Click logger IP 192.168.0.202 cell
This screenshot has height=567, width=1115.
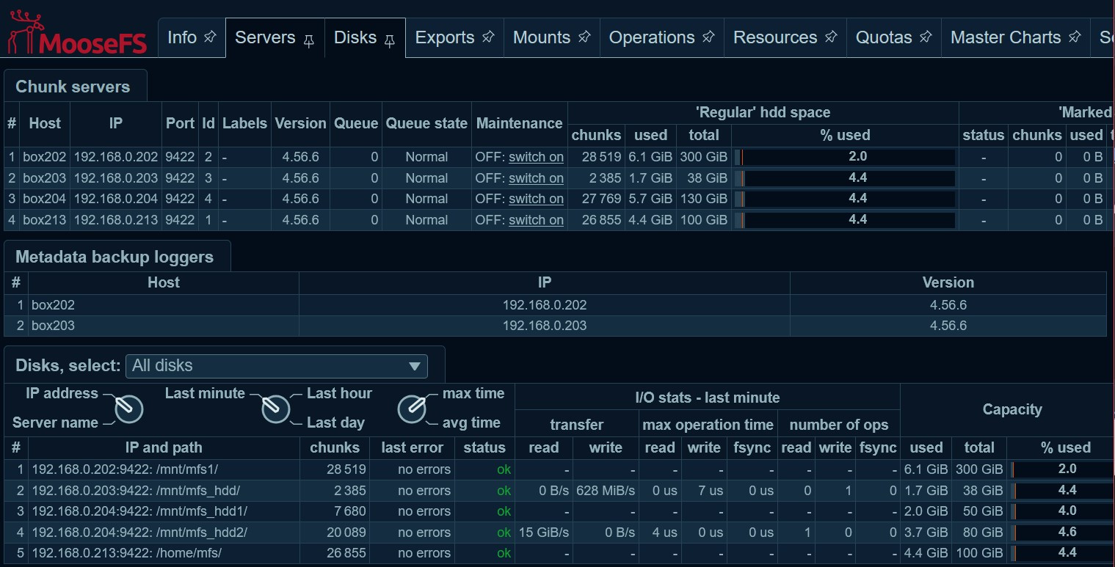(545, 304)
